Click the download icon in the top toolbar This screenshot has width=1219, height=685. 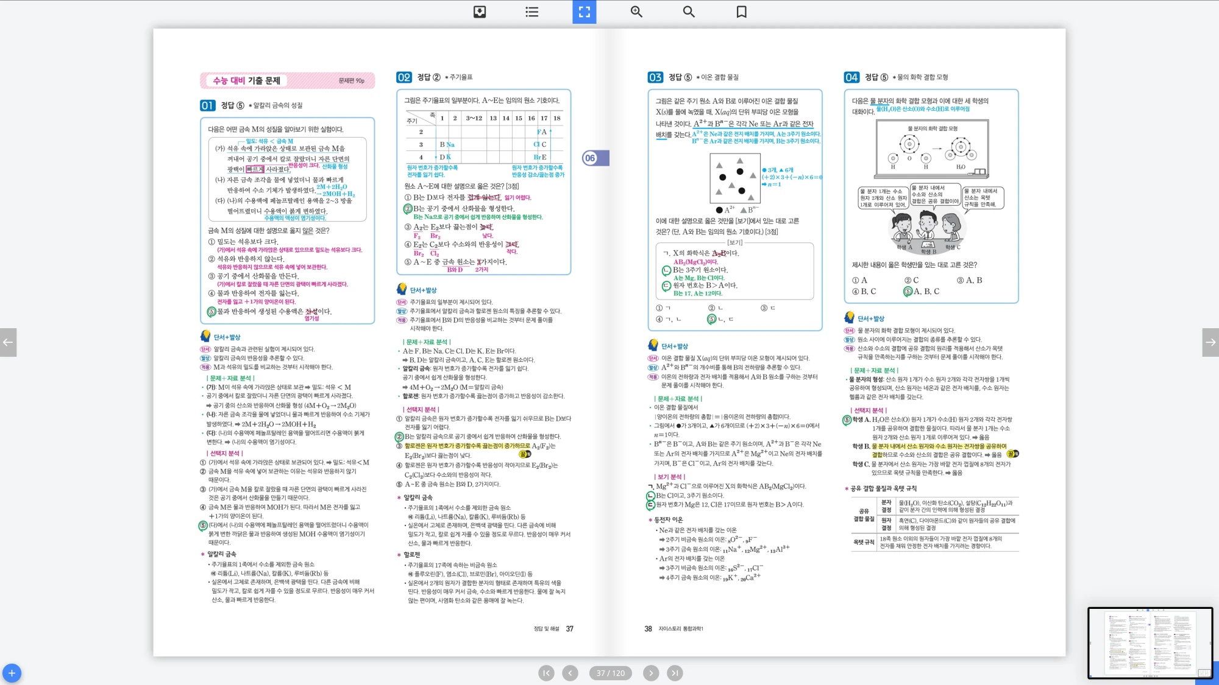480,12
